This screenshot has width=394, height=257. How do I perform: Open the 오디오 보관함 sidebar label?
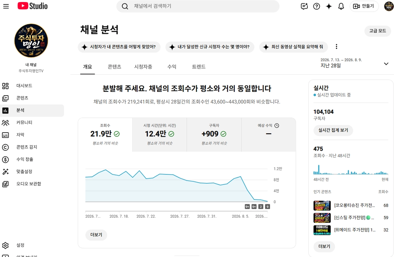pos(29,184)
